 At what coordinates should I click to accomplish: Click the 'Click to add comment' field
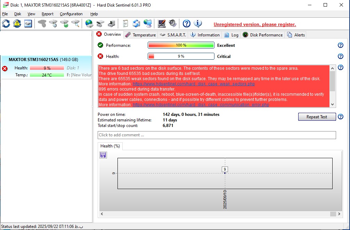217,135
